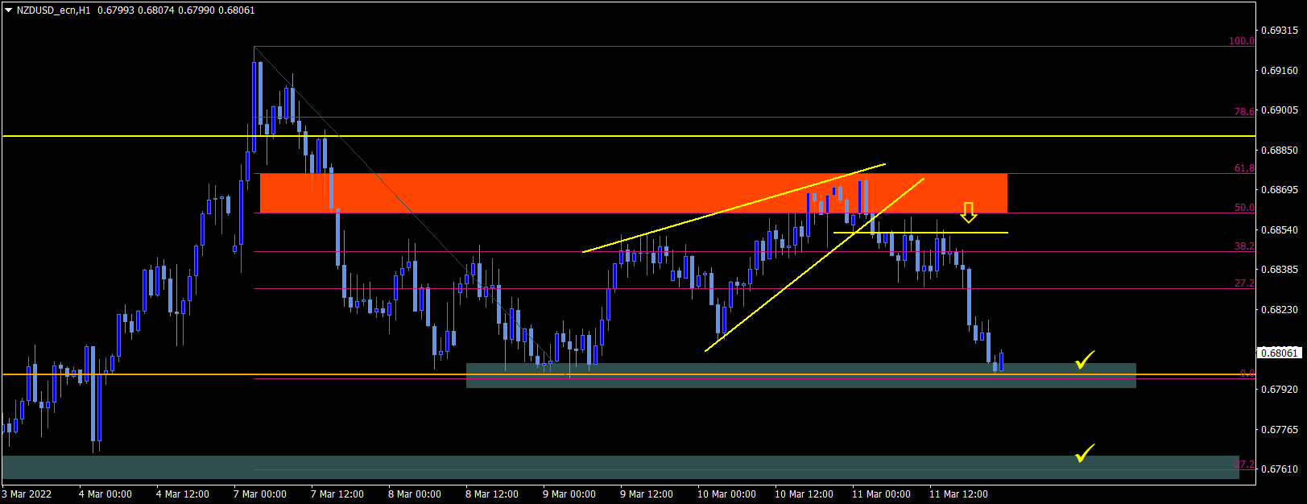The width and height of the screenshot is (1307, 504).
Task: Select the Fibonacci 50.0 level label
Action: click(x=1244, y=208)
